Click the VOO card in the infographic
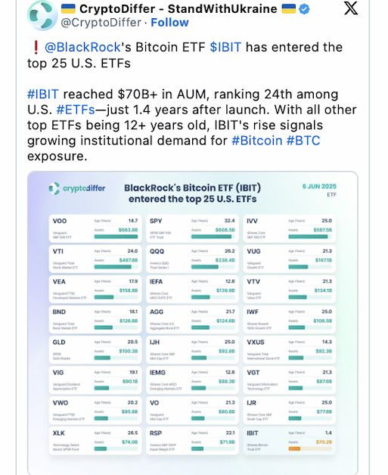This screenshot has width=388, height=475. pos(95,228)
